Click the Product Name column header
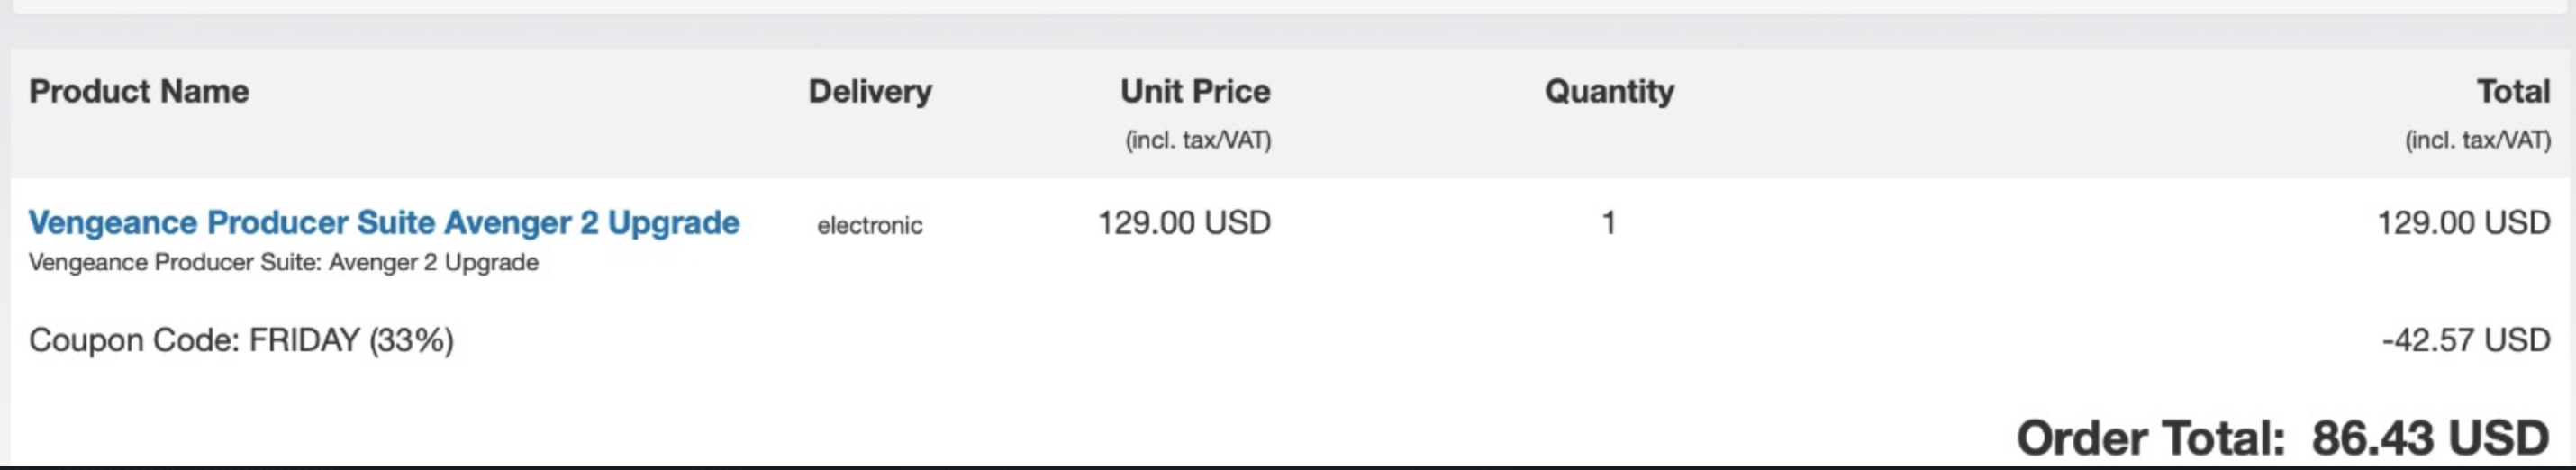The image size is (2576, 470). pos(139,92)
